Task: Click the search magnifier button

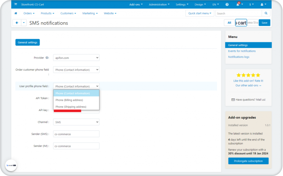Action: [266, 13]
